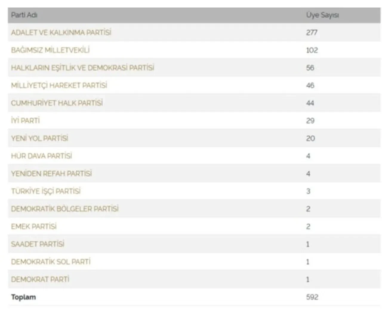Select HÜR DAVA PARTİSİ row link
382x315 pixels.
pyautogui.click(x=41, y=156)
